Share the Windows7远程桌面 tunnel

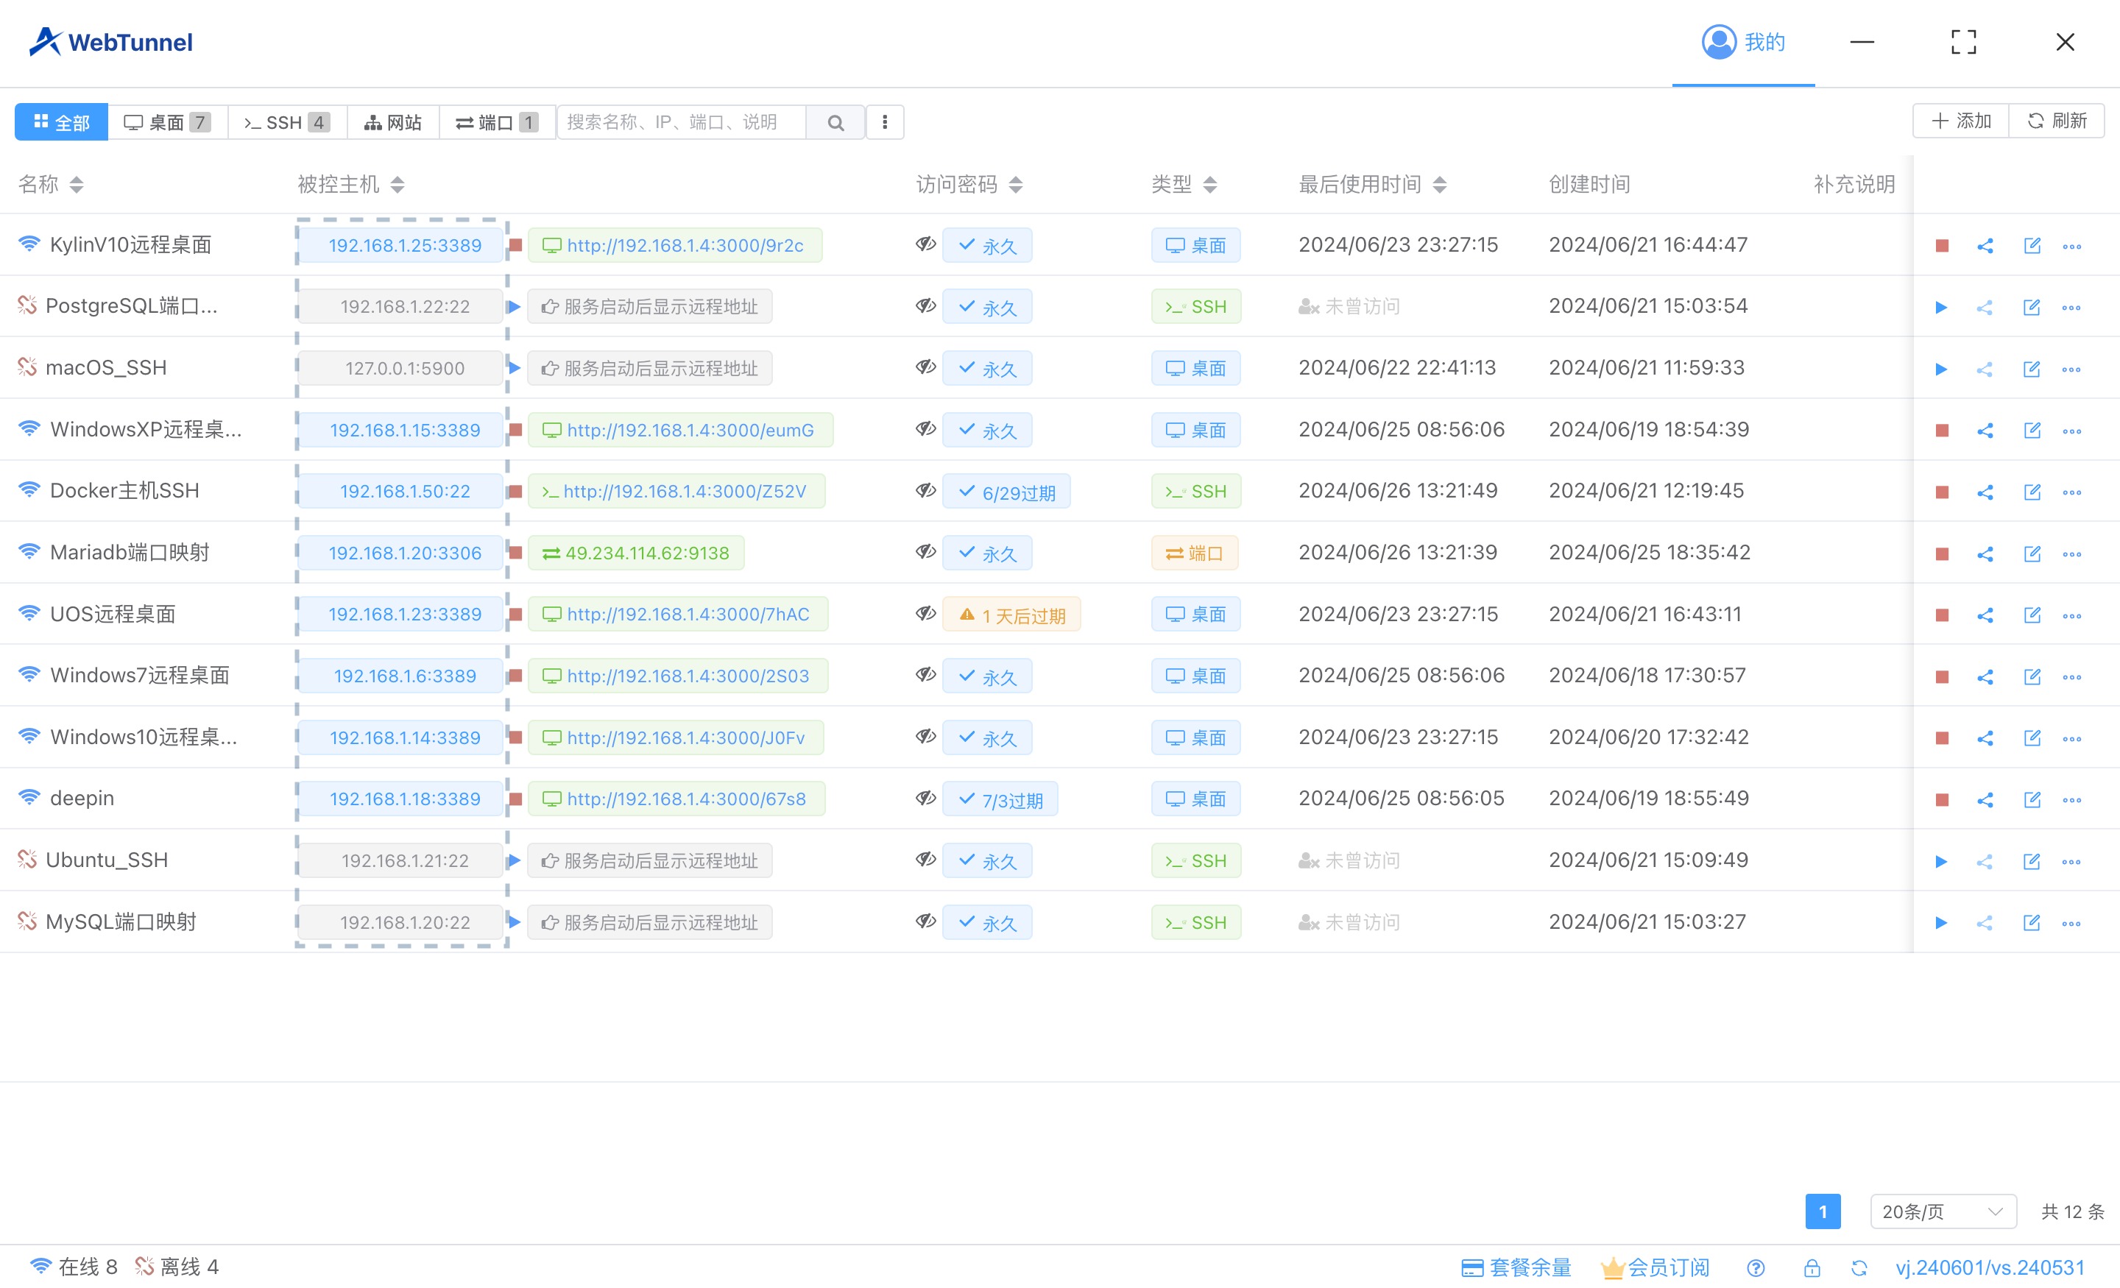point(1985,676)
